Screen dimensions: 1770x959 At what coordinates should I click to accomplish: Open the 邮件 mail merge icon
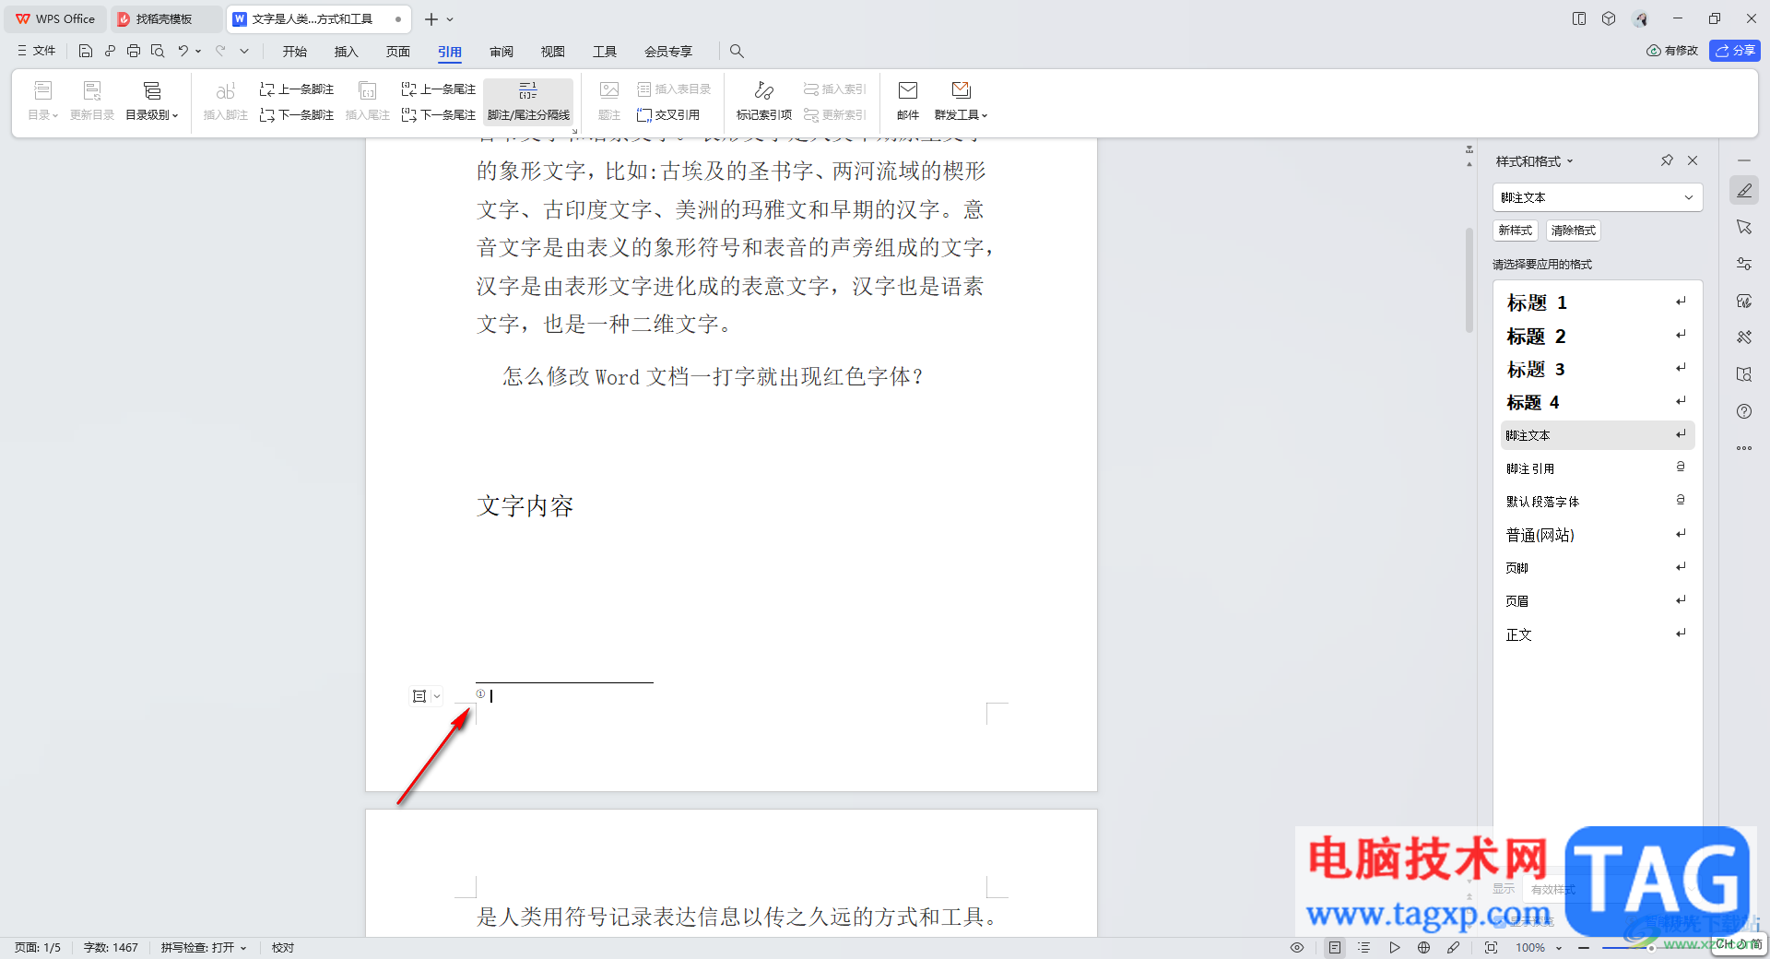tap(908, 101)
